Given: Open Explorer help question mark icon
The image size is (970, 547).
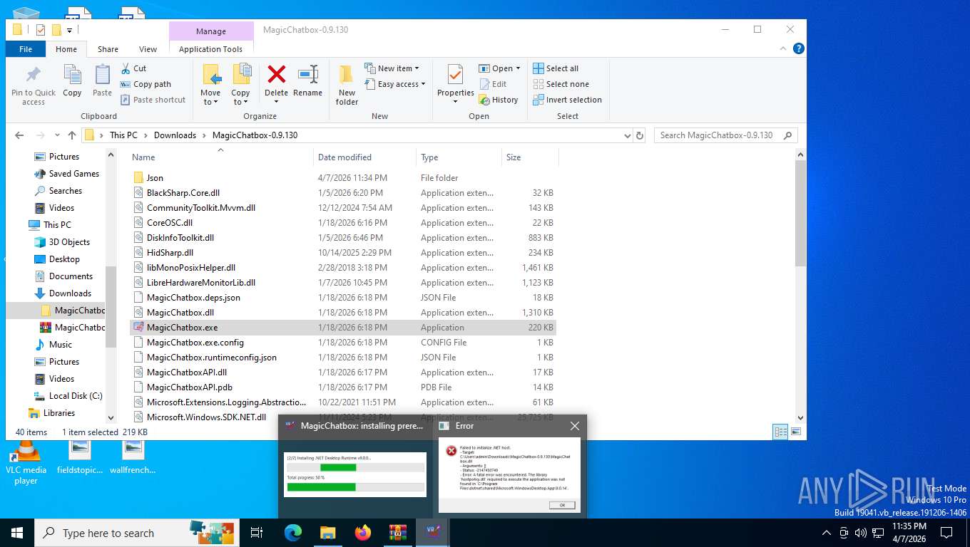Looking at the screenshot, I should [799, 48].
